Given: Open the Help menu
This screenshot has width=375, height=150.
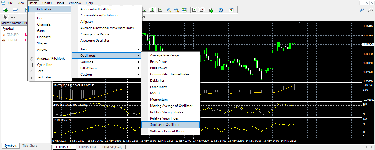Looking at the screenshot, I should click(89, 3).
